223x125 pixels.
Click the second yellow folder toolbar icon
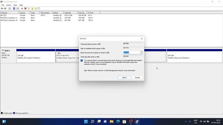click(x=36, y=8)
